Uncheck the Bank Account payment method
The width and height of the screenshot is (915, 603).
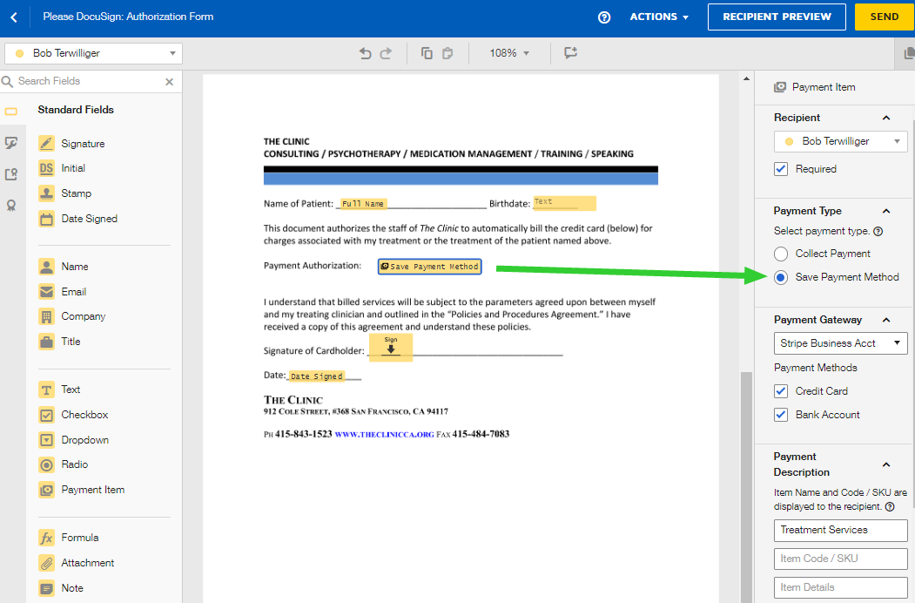pos(781,415)
